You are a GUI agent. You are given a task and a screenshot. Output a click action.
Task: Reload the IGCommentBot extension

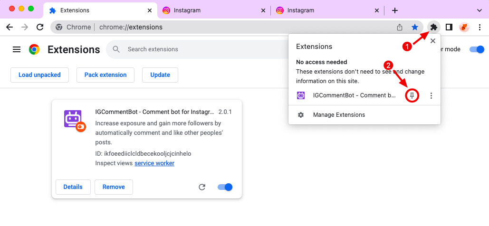tap(202, 187)
